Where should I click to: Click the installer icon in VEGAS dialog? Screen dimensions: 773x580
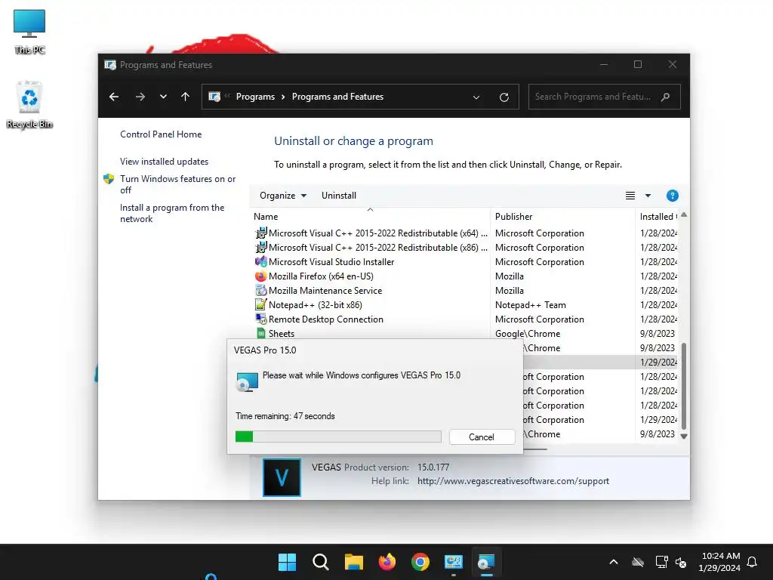coord(247,381)
